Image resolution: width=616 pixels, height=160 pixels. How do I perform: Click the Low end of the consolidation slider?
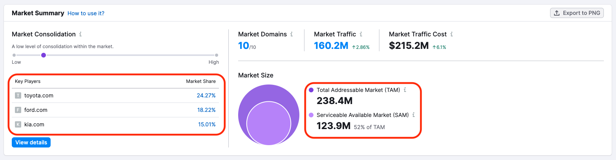click(14, 55)
